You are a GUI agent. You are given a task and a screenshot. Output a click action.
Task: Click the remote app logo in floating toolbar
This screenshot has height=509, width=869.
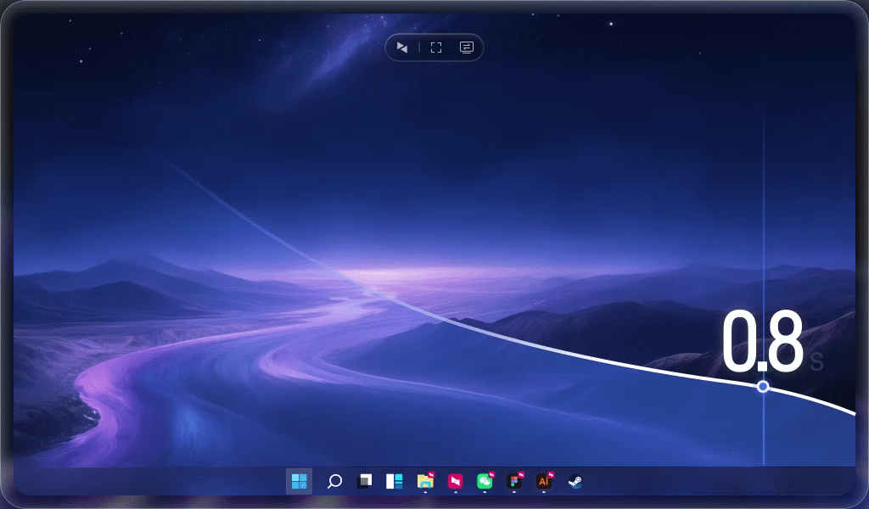tap(402, 48)
